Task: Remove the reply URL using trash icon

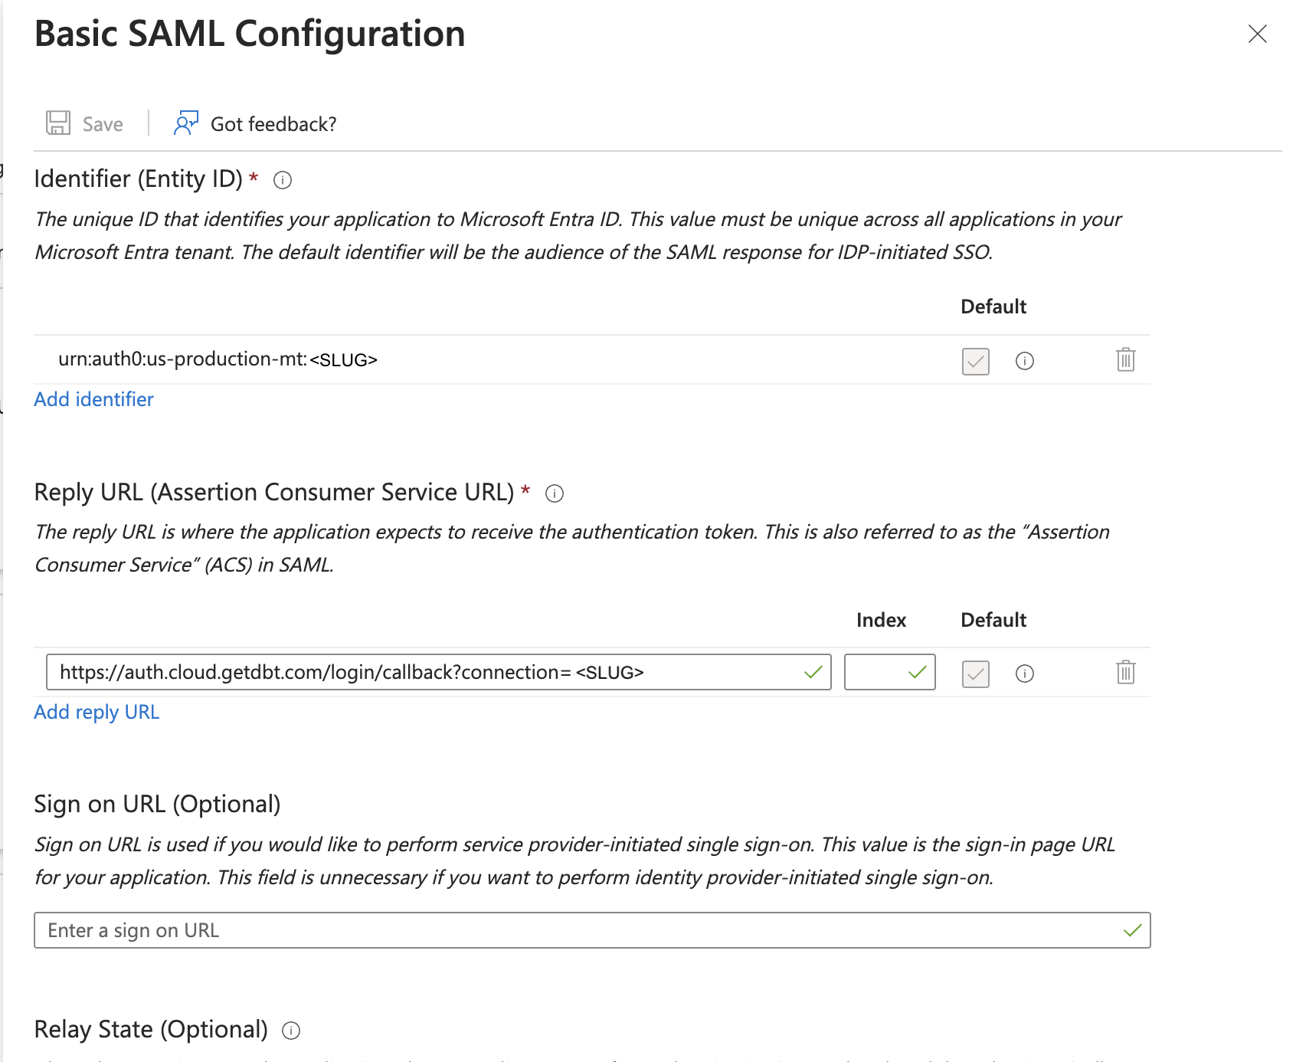Action: coord(1125,673)
